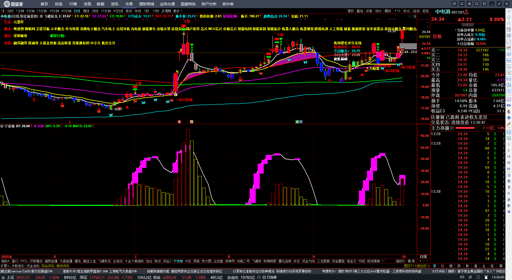
Task: Open the message chat icon in title bar
Action: 454,4
